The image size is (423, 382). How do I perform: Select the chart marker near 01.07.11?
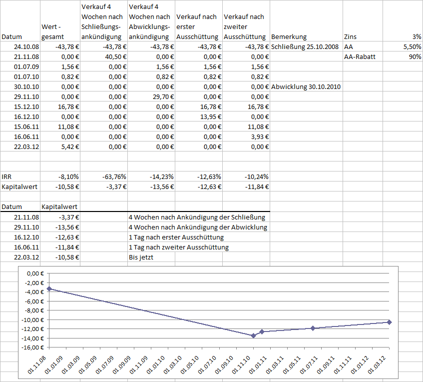[313, 328]
